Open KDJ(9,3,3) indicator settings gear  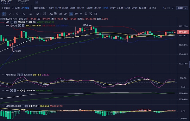18,75
